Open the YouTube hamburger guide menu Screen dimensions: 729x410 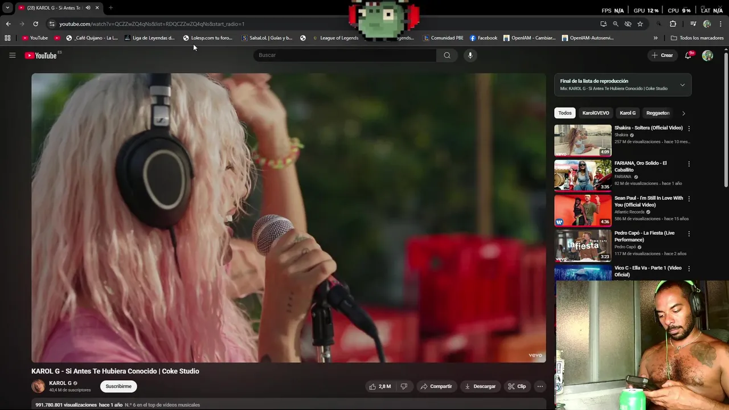tap(12, 55)
